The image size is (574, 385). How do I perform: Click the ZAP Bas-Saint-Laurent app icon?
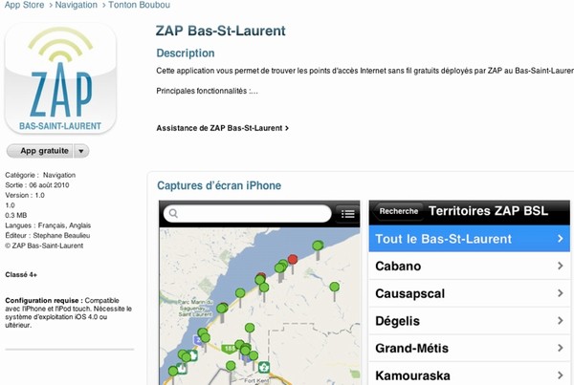[x=60, y=78]
